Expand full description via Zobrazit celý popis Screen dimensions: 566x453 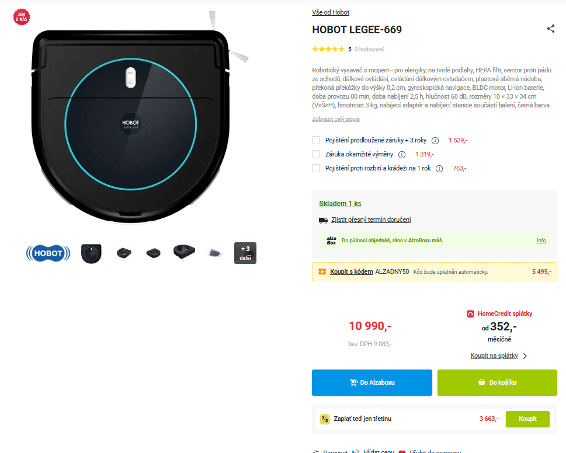[x=336, y=119]
